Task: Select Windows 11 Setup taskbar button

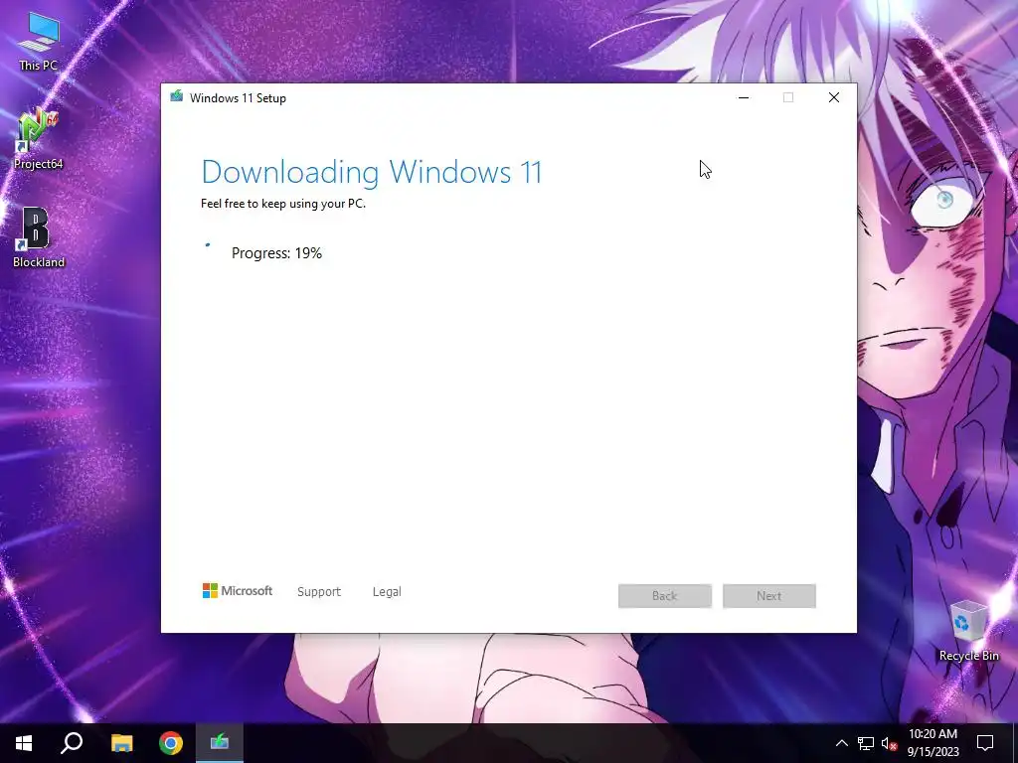Action: pyautogui.click(x=220, y=743)
